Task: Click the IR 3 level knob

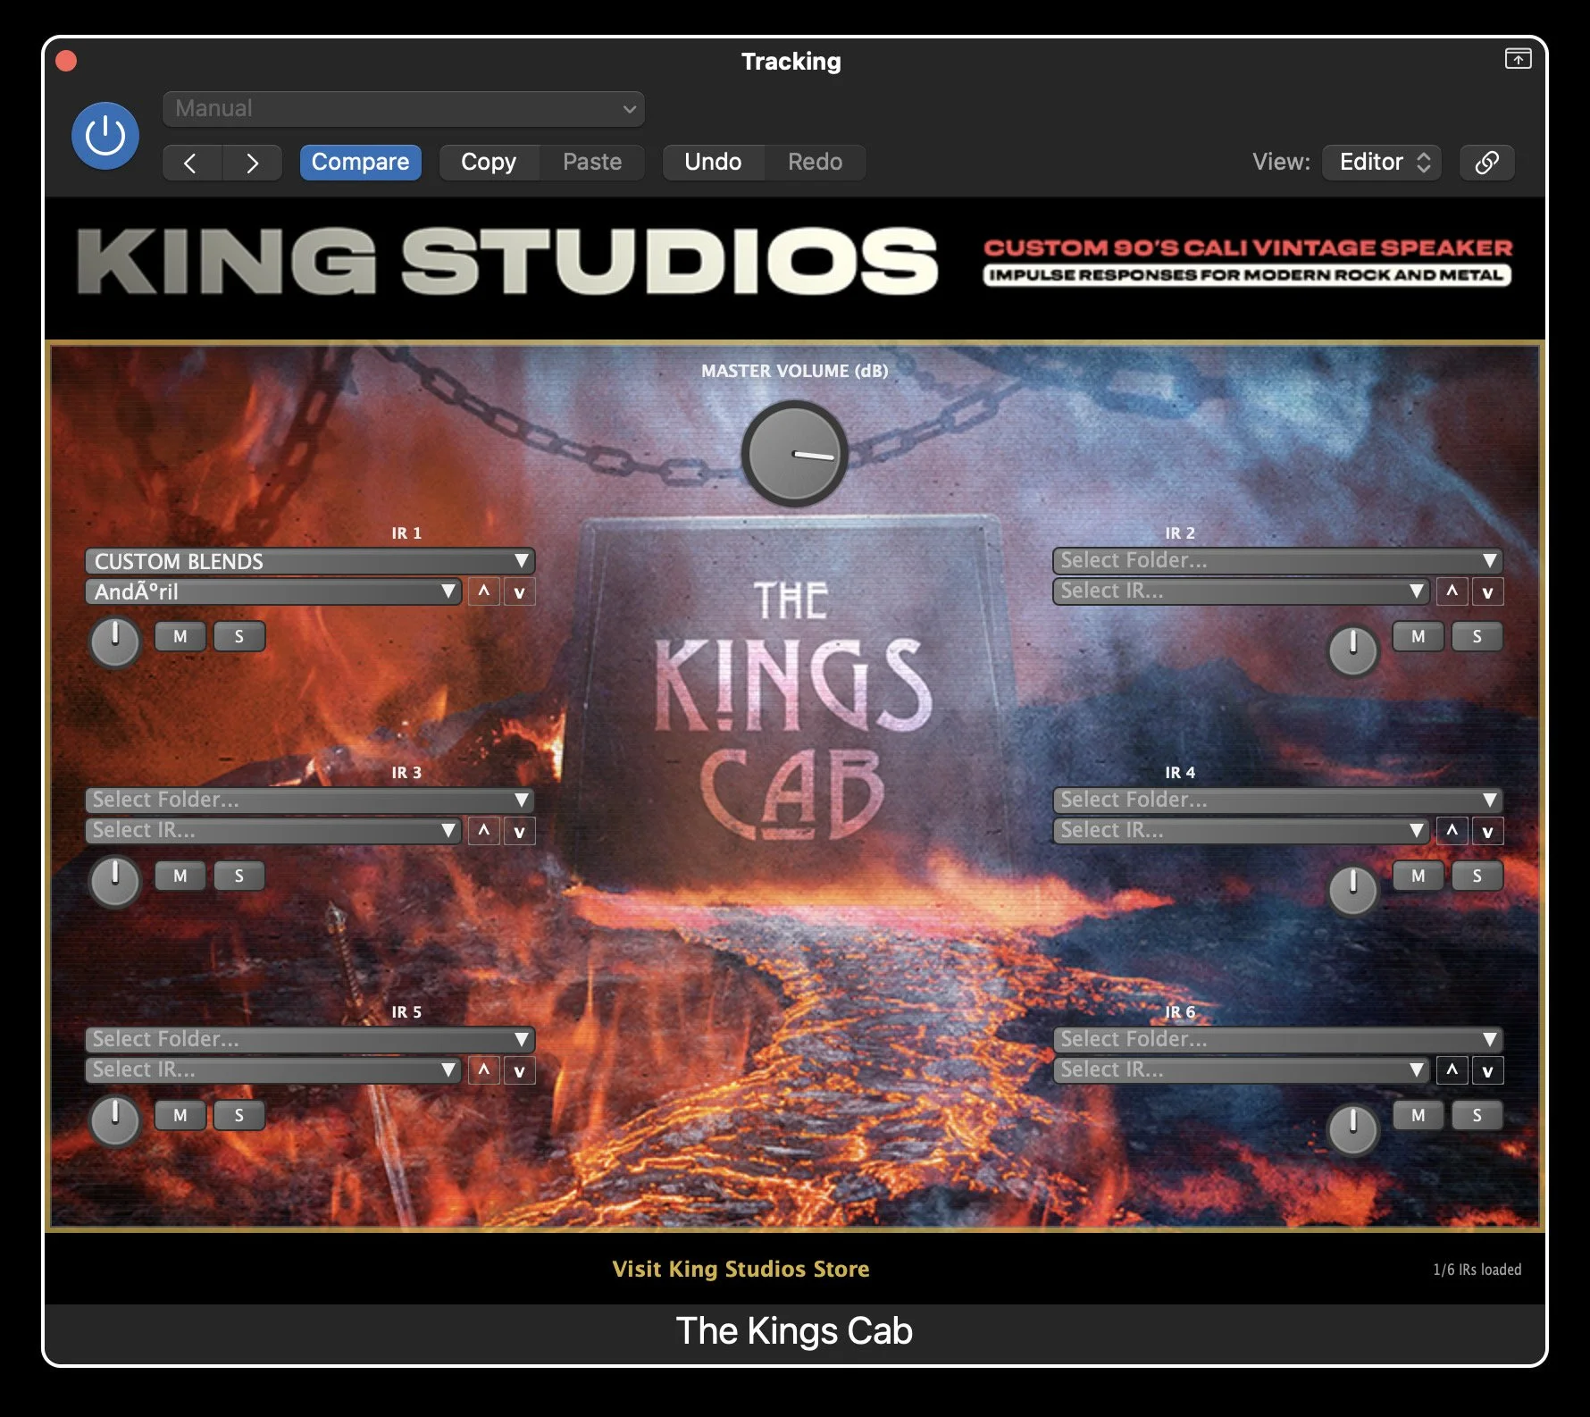Action: pyautogui.click(x=115, y=881)
